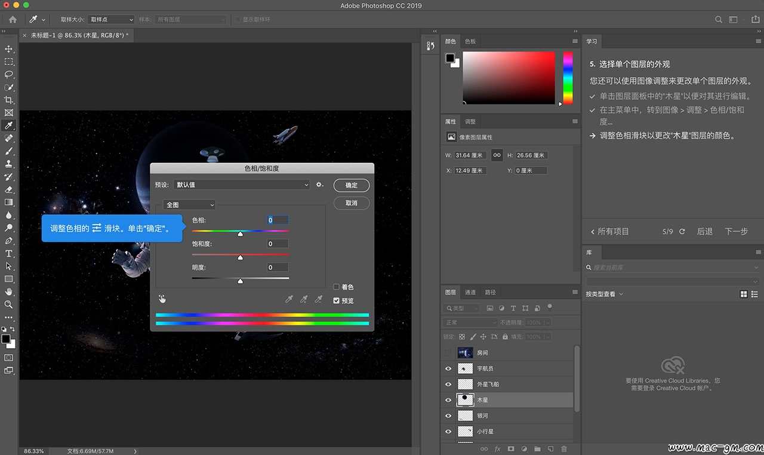764x455 pixels.
Task: Click 下一步 in Learn panel
Action: point(737,231)
